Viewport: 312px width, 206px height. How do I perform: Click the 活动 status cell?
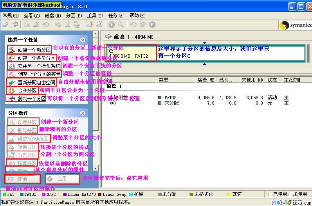click(x=272, y=98)
